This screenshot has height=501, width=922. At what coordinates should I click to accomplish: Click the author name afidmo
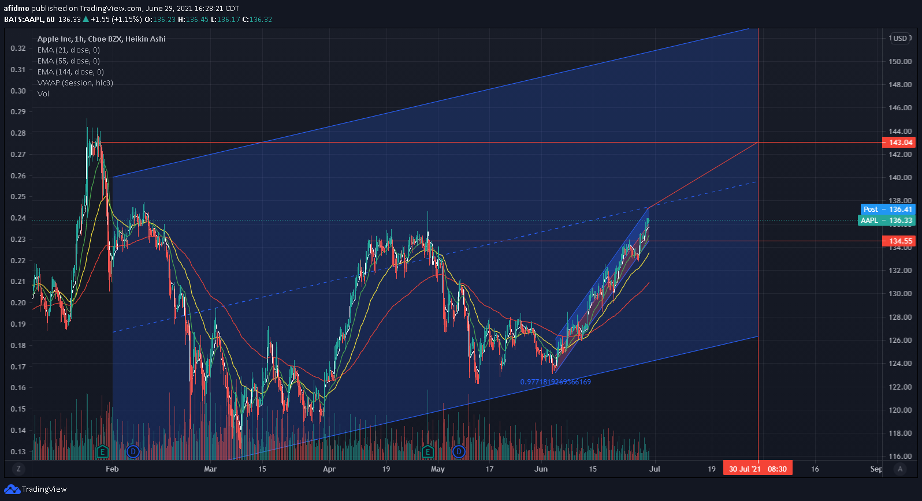pos(17,8)
